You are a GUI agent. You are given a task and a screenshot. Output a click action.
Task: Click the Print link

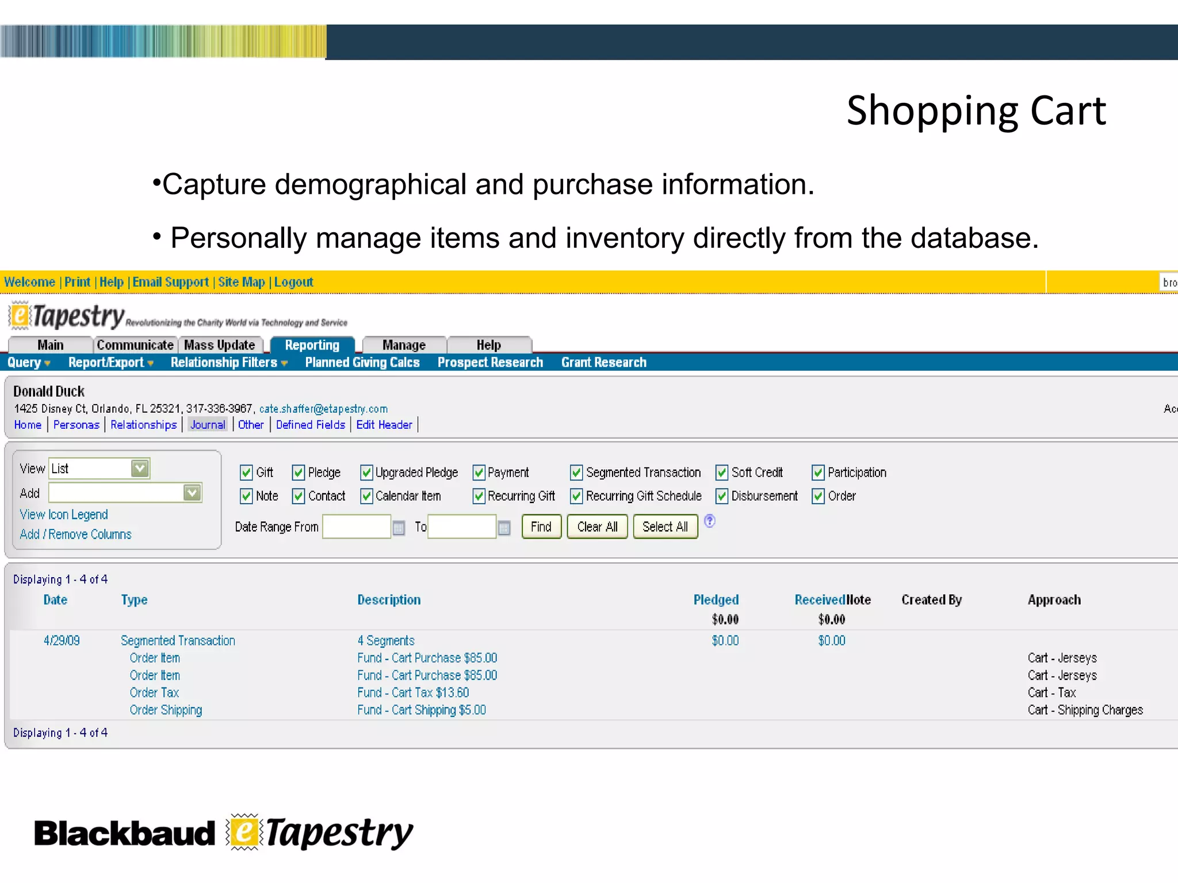tap(78, 282)
